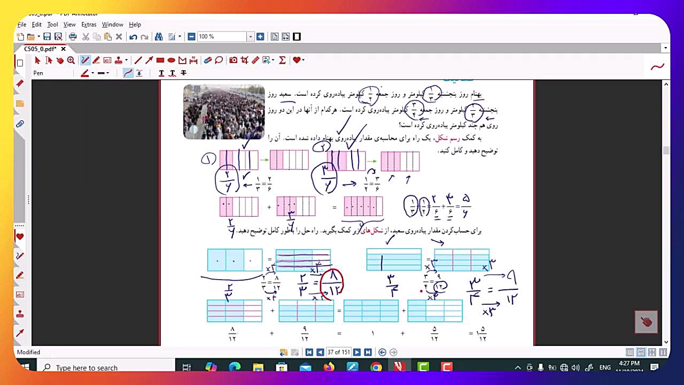Zoom in with the plus button
The height and width of the screenshot is (385, 684).
[260, 37]
